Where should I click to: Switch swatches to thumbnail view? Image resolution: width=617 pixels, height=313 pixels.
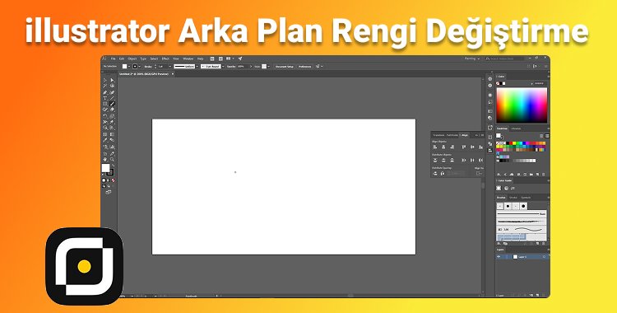pyautogui.click(x=547, y=136)
